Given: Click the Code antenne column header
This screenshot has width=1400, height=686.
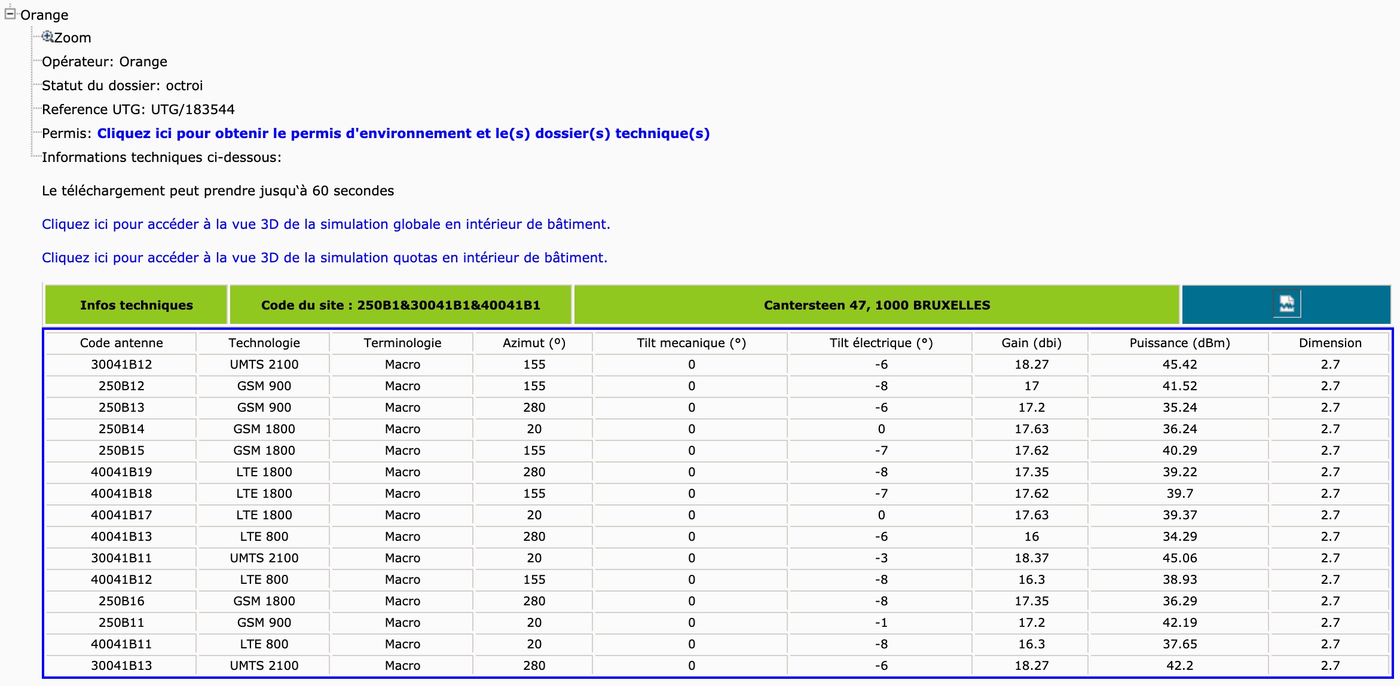Looking at the screenshot, I should pos(121,343).
